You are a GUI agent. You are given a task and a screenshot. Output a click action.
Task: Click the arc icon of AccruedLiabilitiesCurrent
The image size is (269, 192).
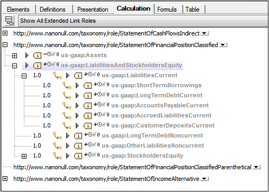point(67,116)
